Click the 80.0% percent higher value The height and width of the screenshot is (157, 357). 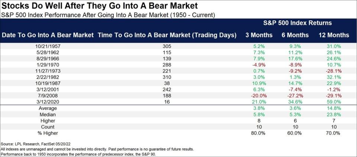pos(259,133)
